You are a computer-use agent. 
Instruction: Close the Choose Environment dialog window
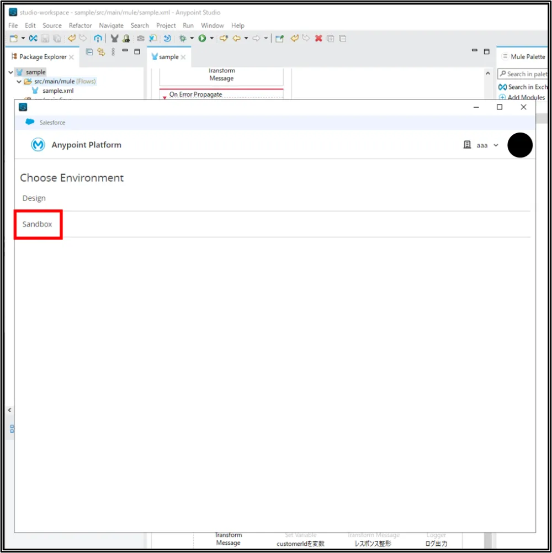click(x=523, y=107)
